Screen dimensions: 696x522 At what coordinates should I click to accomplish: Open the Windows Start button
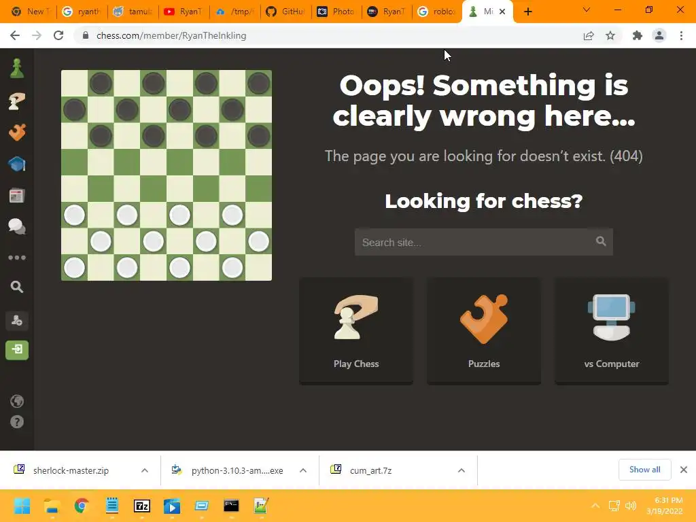coord(22,506)
